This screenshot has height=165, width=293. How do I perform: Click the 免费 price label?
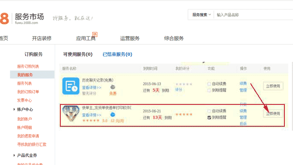tap(113, 93)
